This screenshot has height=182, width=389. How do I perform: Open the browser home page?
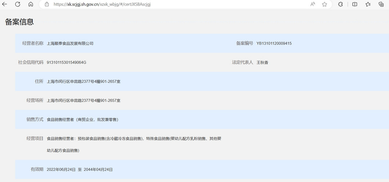[31, 4]
